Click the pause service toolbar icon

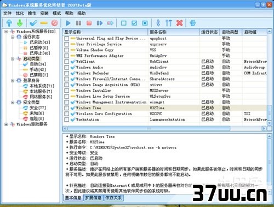[x=78, y=23]
